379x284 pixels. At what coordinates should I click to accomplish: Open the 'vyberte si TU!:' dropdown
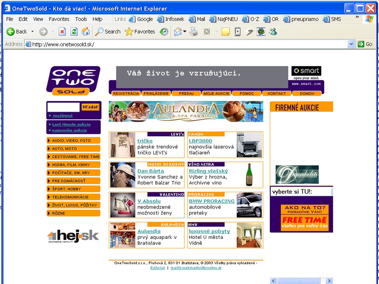tap(301, 192)
